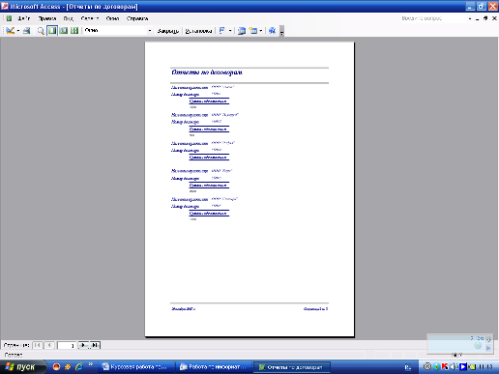Screen dimensions: 499x374
Task: Open the Правка menu
Action: 47,18
